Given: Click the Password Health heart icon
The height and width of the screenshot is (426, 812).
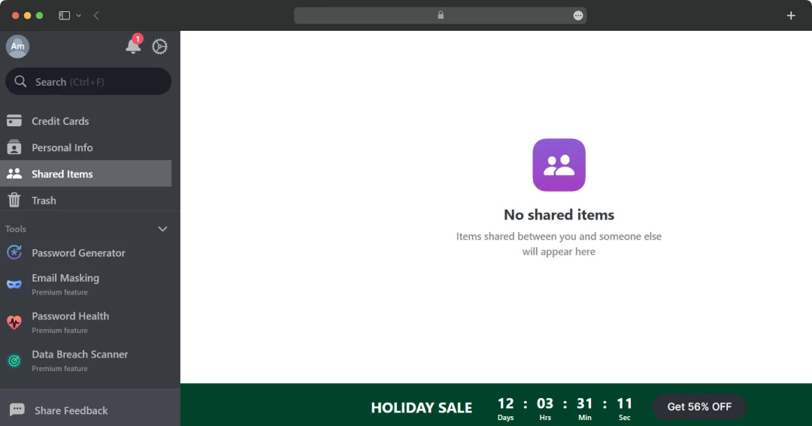Looking at the screenshot, I should 14,322.
